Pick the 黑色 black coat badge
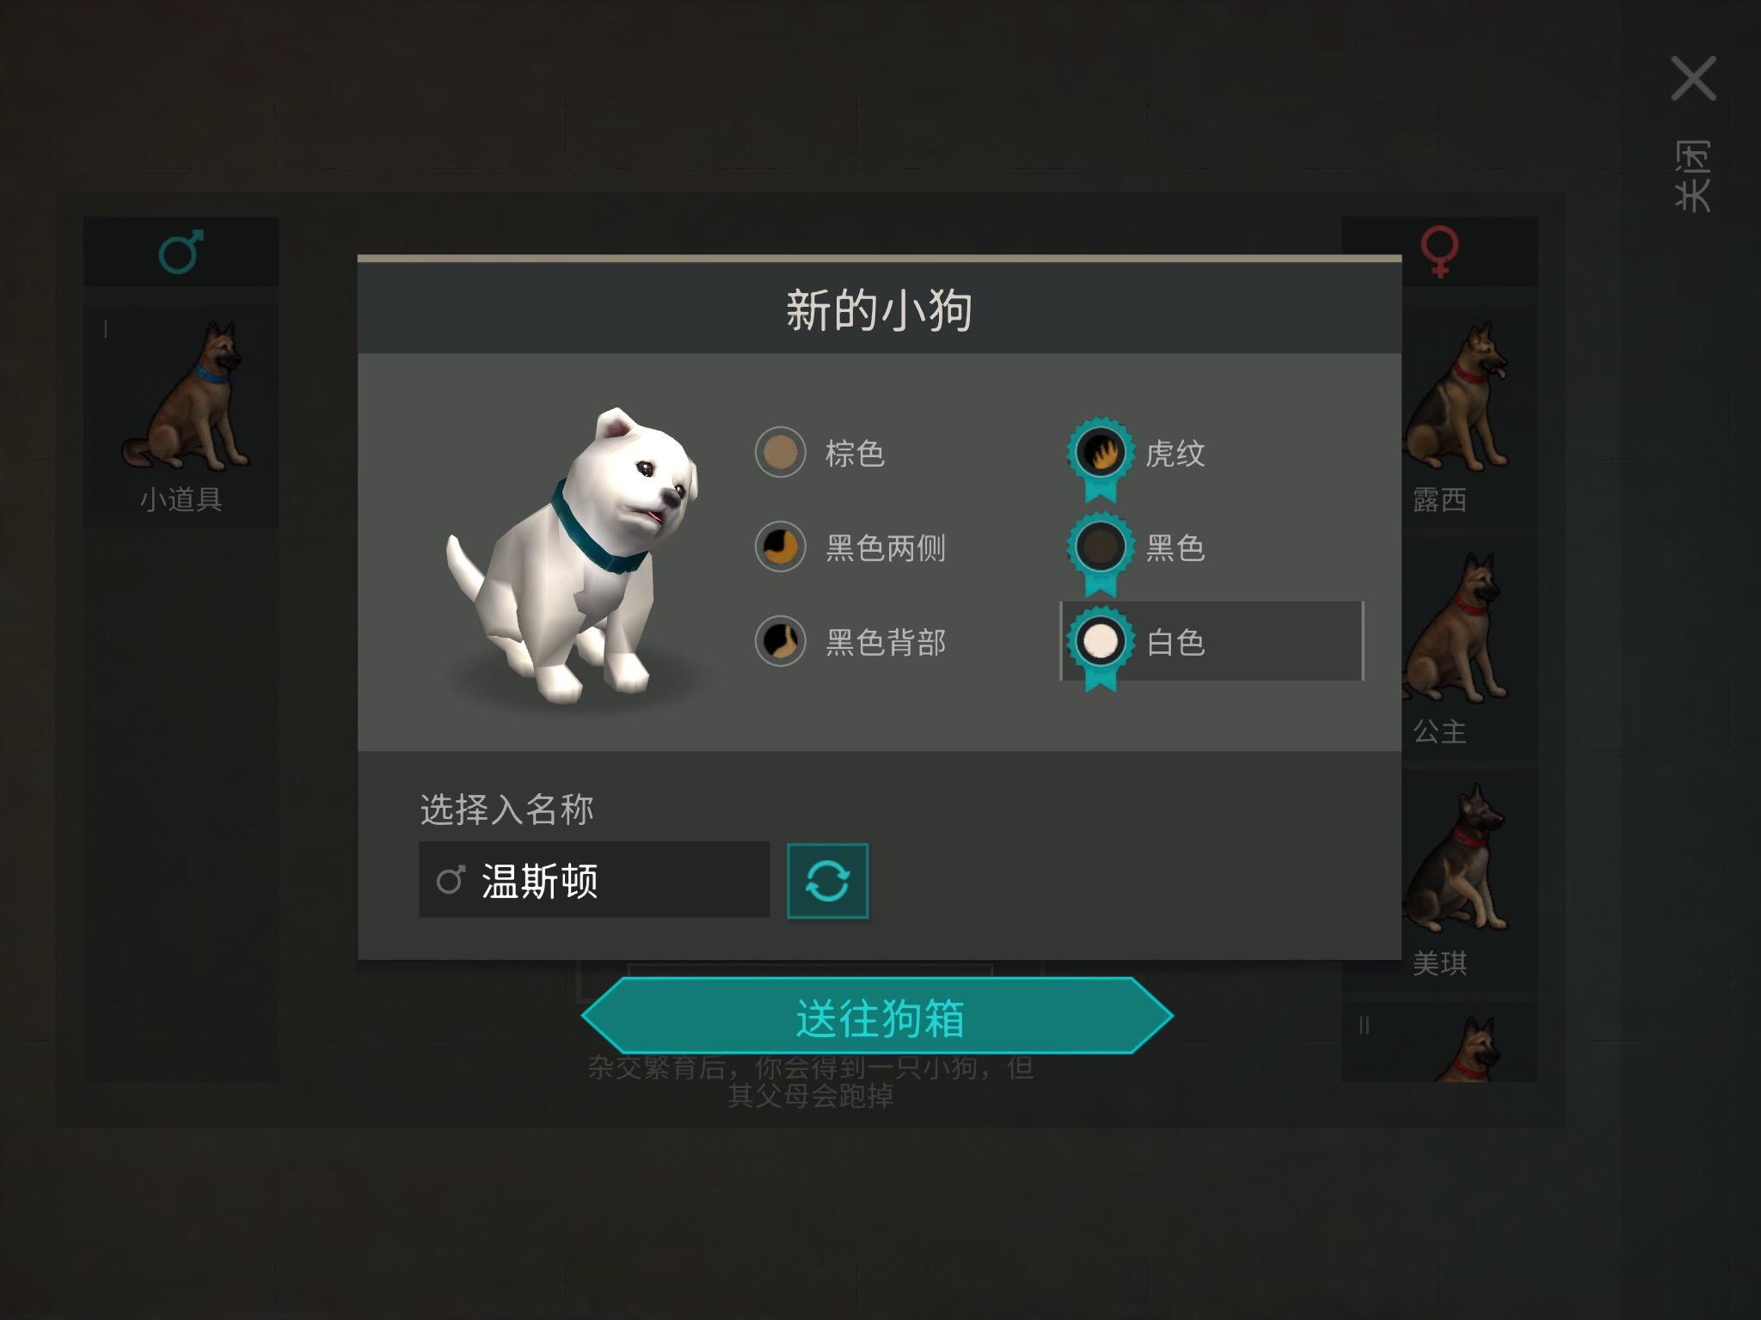 click(1100, 553)
